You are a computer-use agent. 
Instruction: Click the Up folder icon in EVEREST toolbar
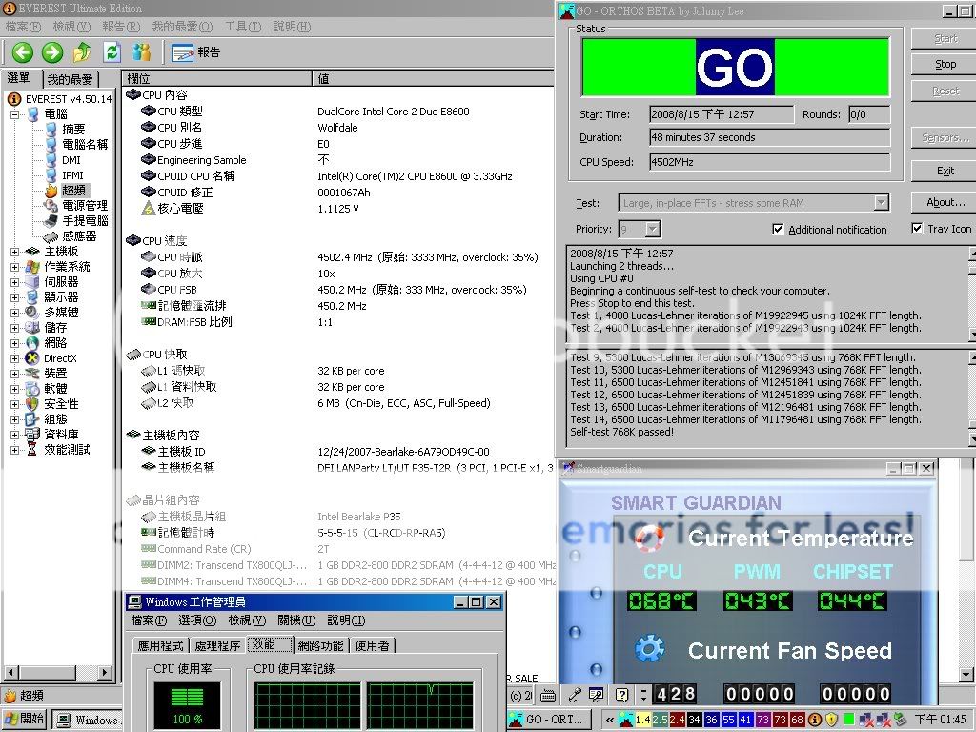82,52
